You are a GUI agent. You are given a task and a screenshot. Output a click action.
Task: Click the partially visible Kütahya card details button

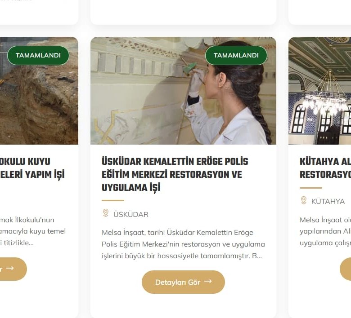(x=346, y=269)
